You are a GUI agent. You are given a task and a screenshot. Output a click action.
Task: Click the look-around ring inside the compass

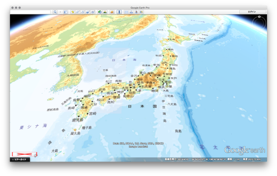point(259,23)
